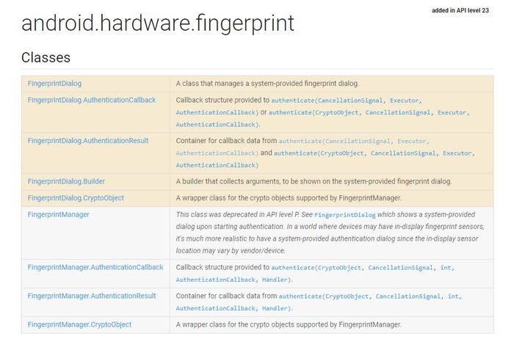Click authenticate(CryptoObject, CancellationSignal, Executor link in second row
This screenshot has height=342, width=514.
(x=369, y=113)
